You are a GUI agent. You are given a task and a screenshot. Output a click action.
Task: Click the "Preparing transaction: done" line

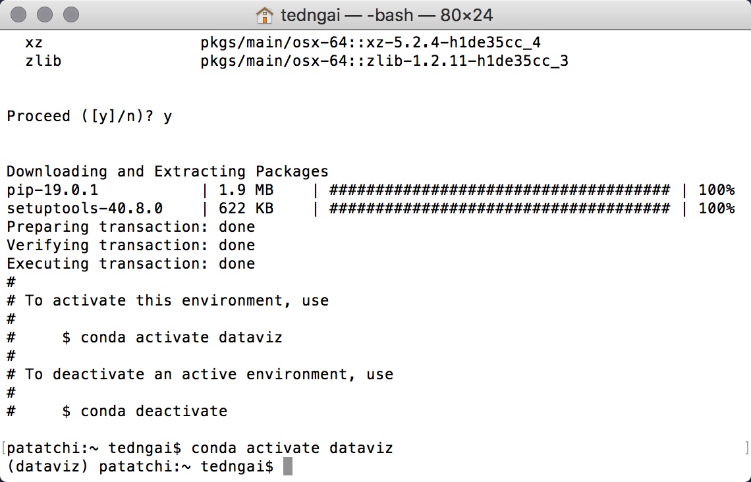130,227
